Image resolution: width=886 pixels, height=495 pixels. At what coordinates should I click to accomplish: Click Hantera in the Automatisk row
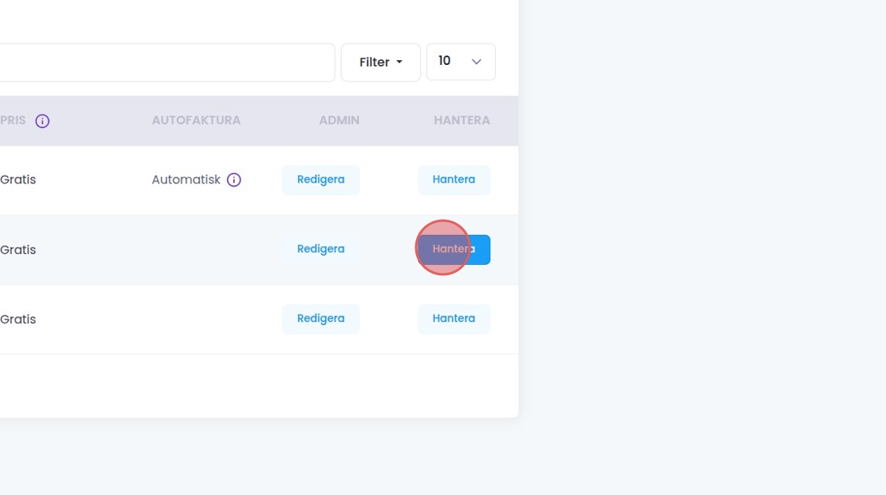[453, 179]
